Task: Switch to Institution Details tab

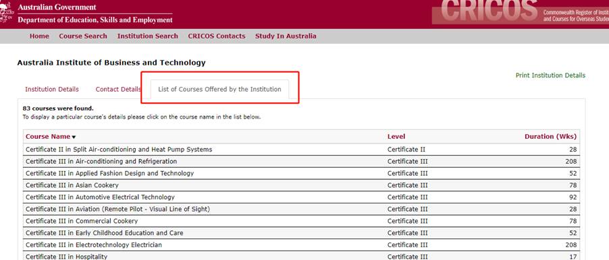Action: [x=52, y=89]
